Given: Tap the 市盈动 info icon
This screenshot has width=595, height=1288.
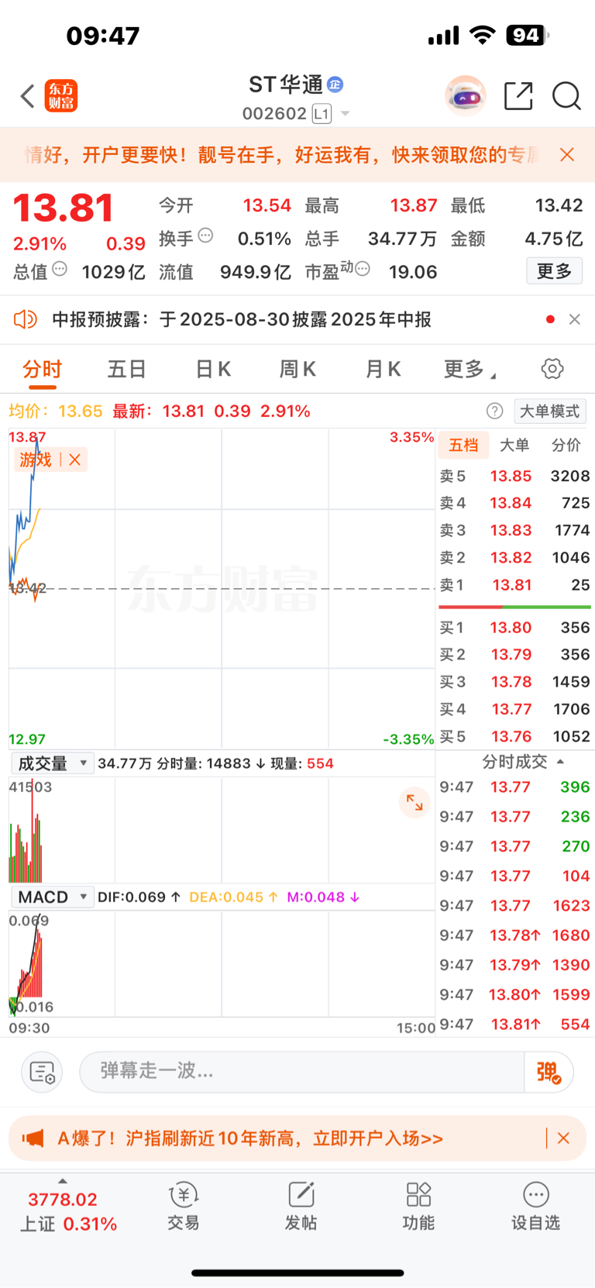Looking at the screenshot, I should pyautogui.click(x=363, y=269).
